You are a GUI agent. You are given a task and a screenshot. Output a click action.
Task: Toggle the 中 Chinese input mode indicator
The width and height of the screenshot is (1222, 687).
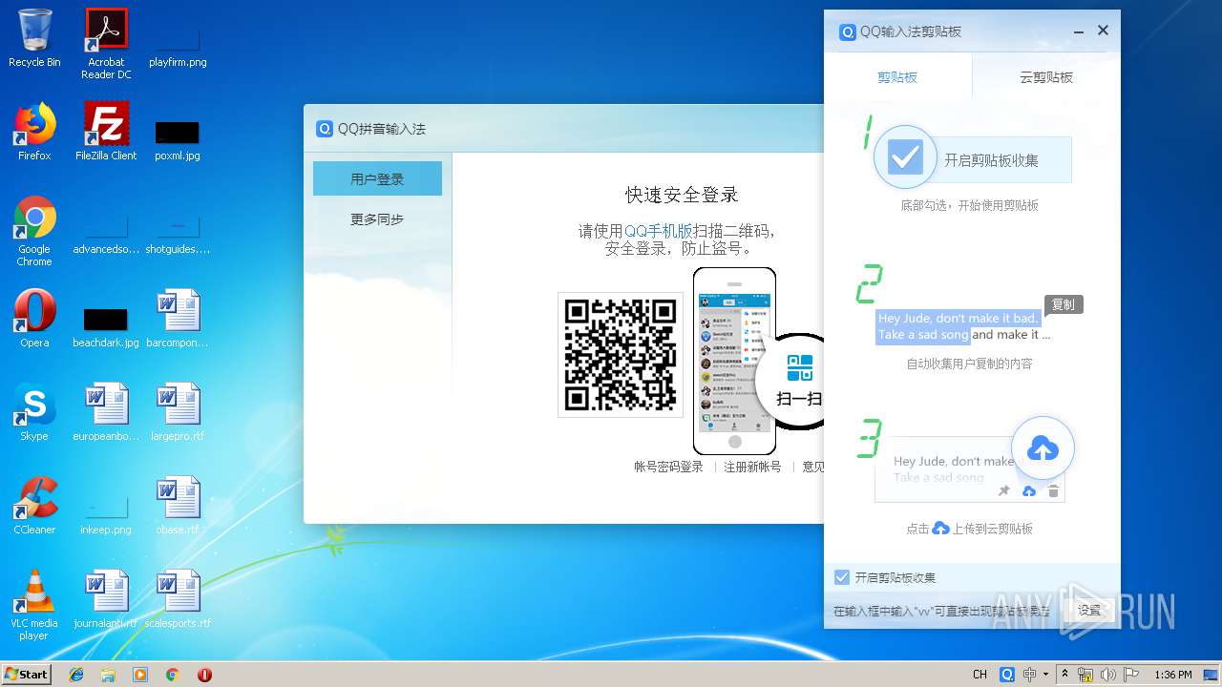[1029, 675]
